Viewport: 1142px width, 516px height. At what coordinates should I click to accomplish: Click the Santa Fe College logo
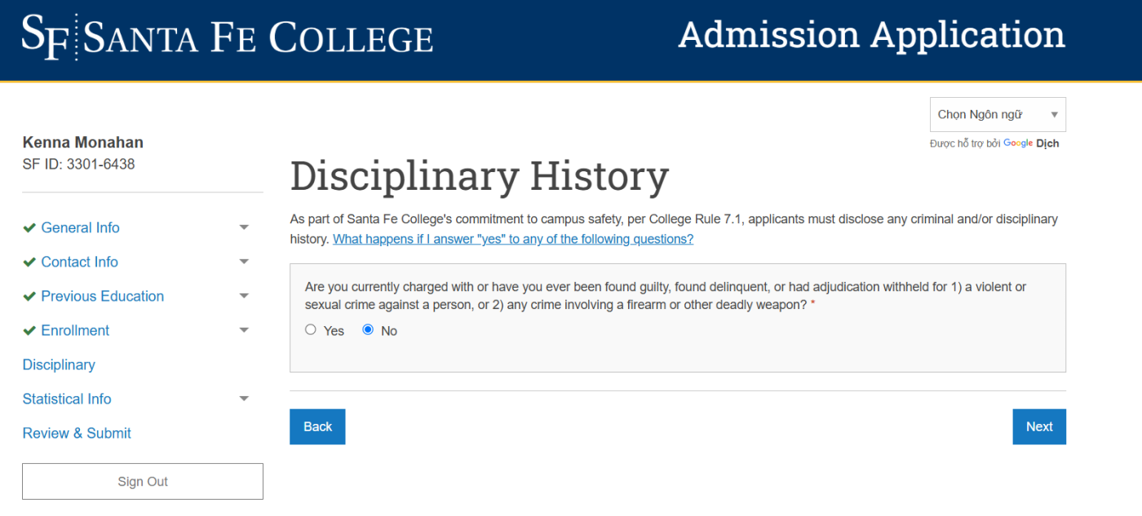click(x=227, y=37)
